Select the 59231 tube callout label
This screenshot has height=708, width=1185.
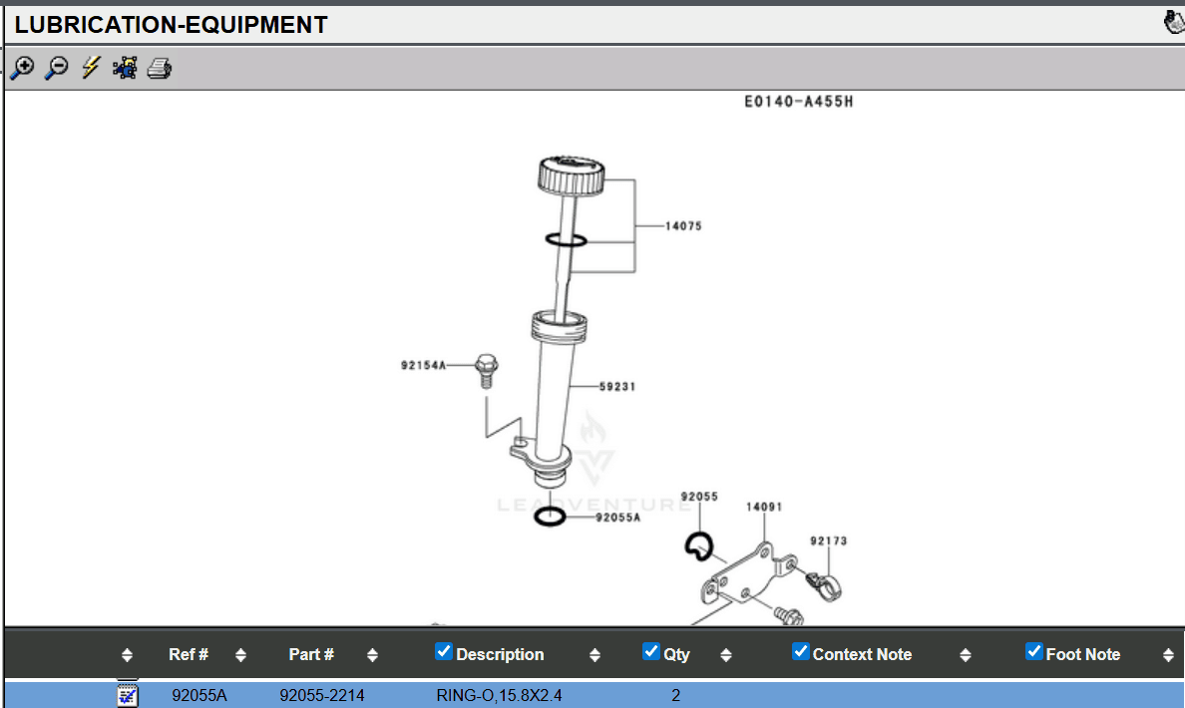(617, 386)
